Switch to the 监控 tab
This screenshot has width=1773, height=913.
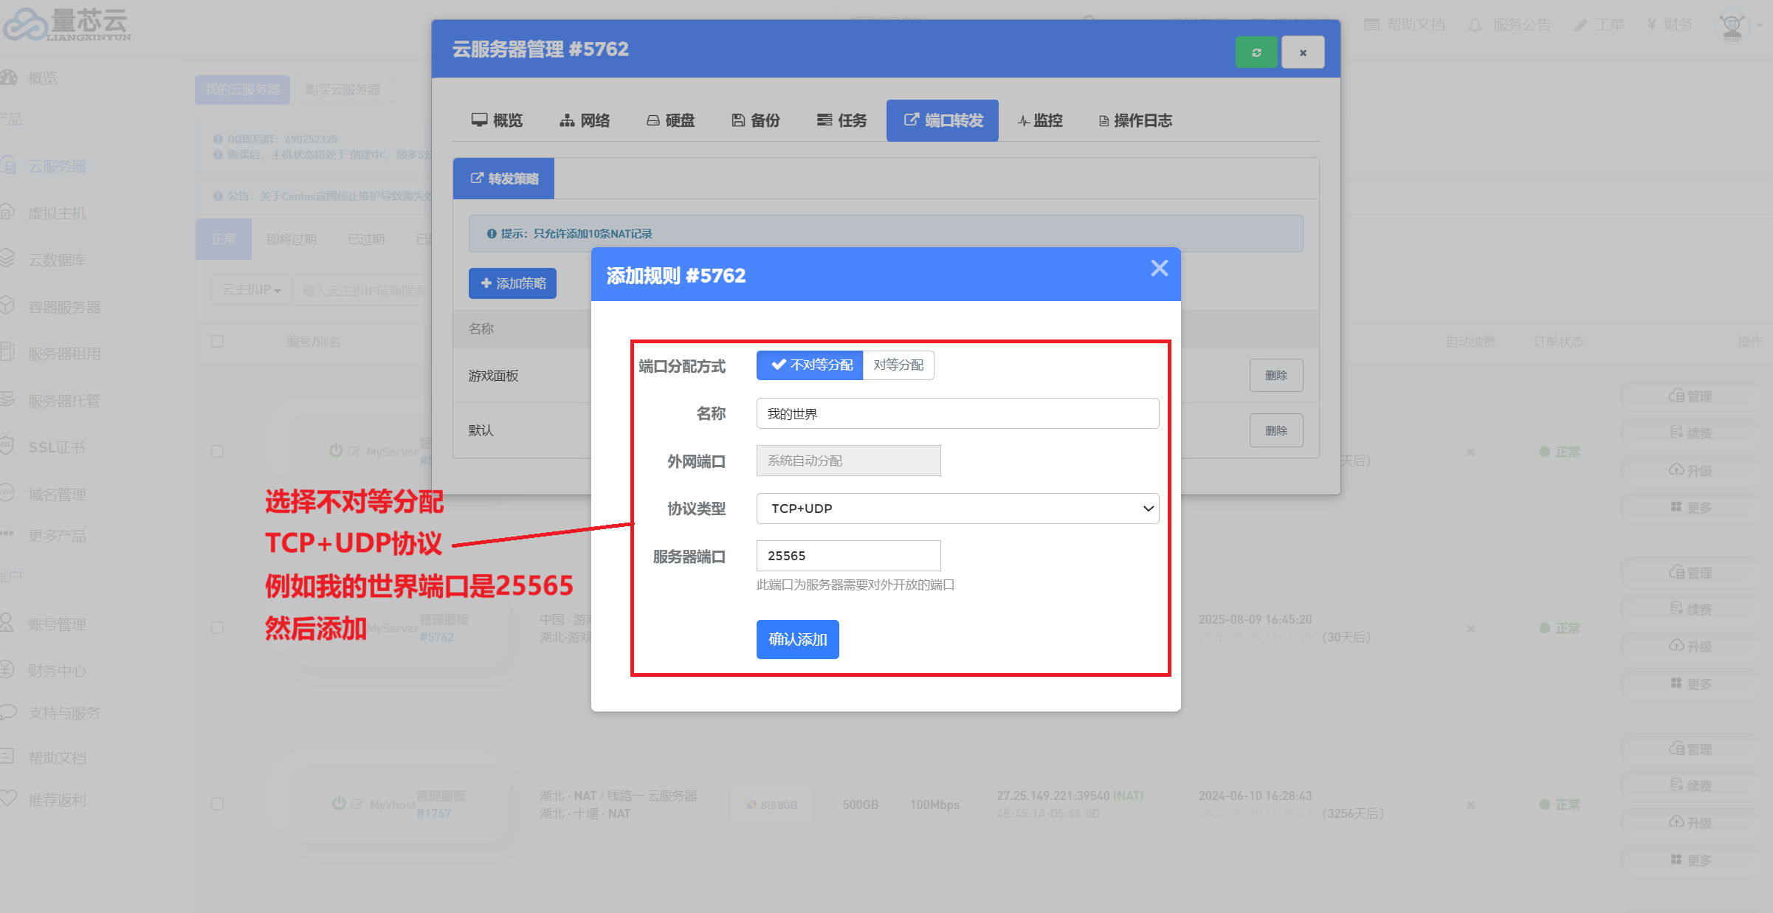pyautogui.click(x=1040, y=120)
